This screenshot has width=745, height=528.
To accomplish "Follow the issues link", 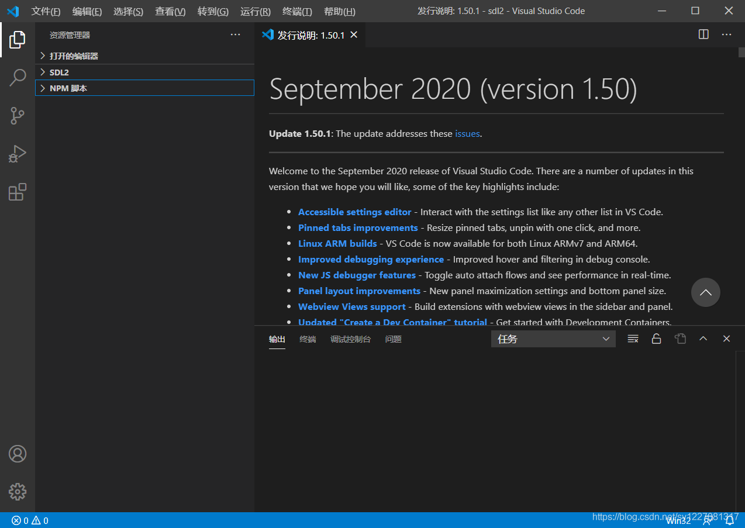I will coord(467,133).
